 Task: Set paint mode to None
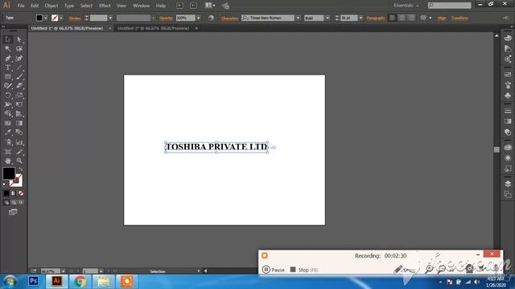coord(21,193)
